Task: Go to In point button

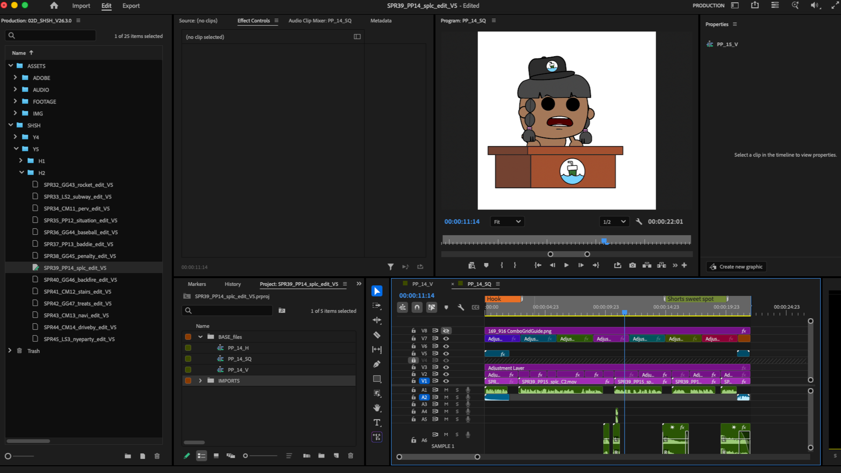Action: point(538,265)
